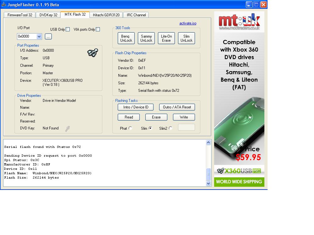The height and width of the screenshot is (235, 314).
Task: Click the 'XECUTER X360USB PRO' device text
Action: 62,80
